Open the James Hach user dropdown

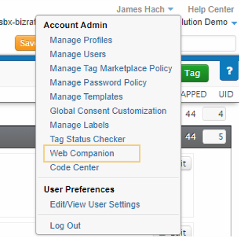click(x=145, y=9)
